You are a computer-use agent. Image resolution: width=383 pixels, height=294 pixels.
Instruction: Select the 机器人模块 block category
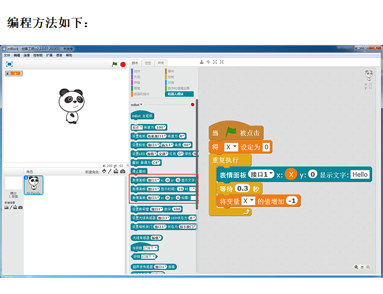pos(179,94)
